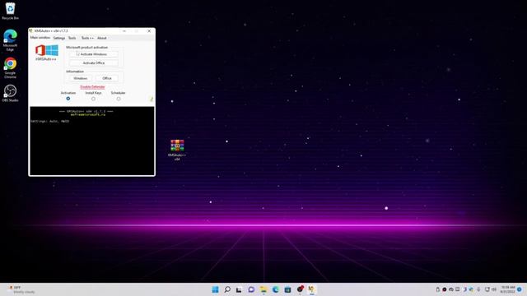Minimize the KMSAuto window
Image resolution: width=527 pixels, height=296 pixels.
click(124, 31)
